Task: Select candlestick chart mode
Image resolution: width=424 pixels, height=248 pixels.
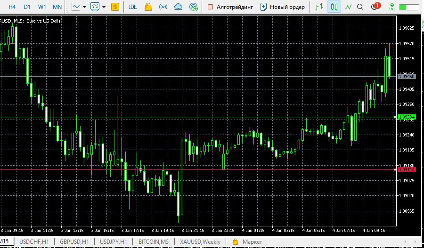Action: click(x=334, y=7)
